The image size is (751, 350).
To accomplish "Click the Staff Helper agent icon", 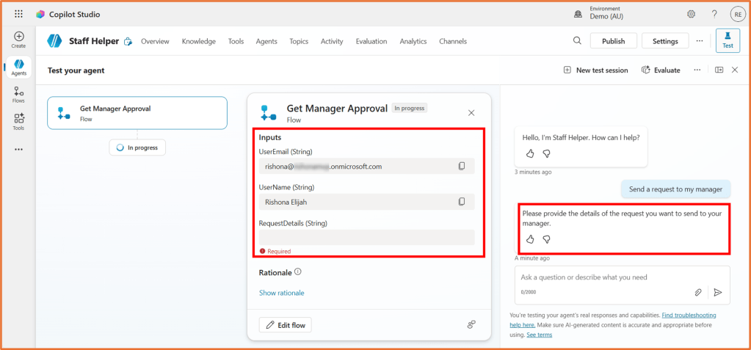I will [x=54, y=41].
